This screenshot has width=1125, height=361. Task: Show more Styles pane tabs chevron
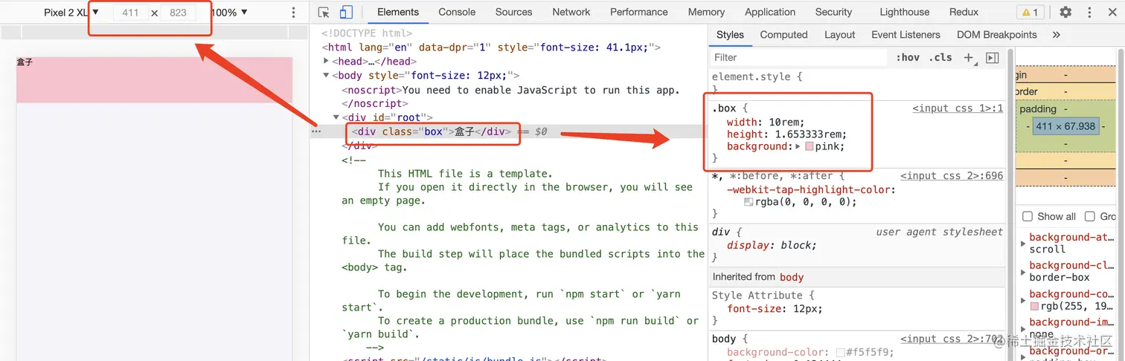(1056, 35)
